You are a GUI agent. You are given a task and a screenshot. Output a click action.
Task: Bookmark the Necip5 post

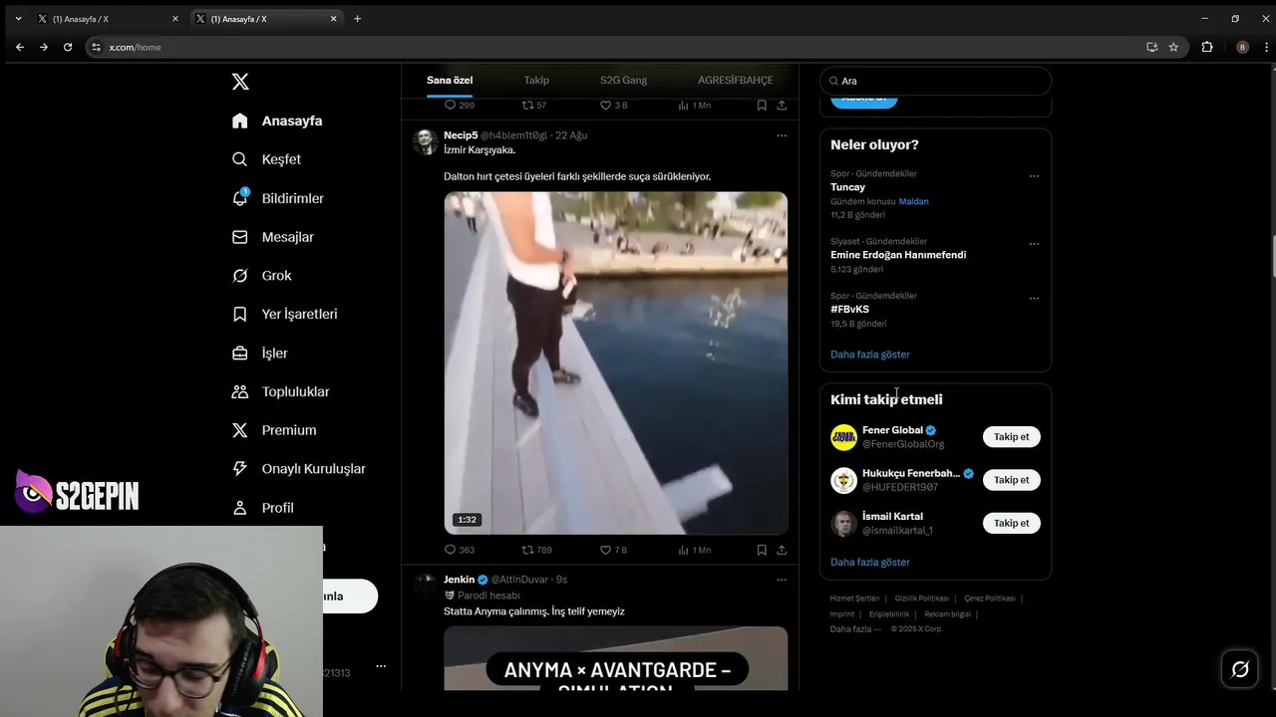click(x=762, y=550)
